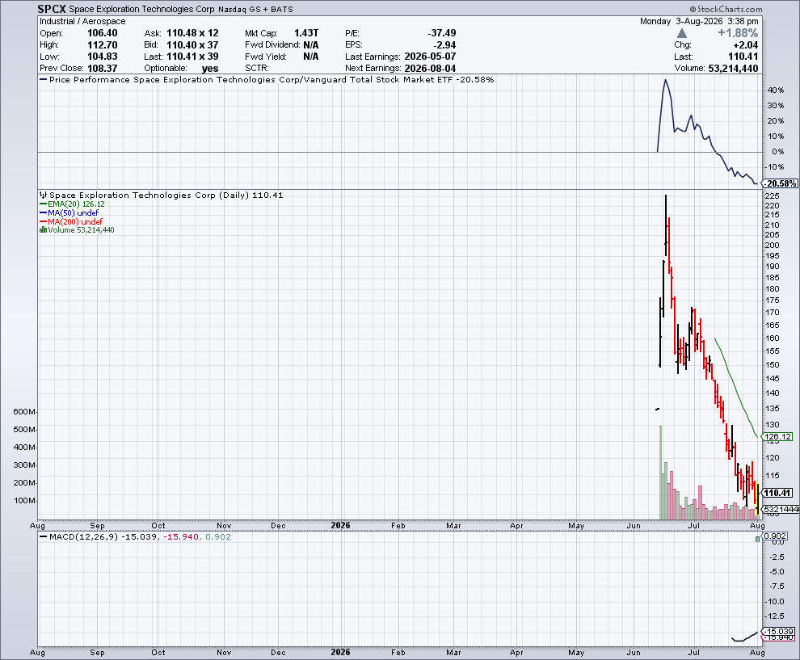Image resolution: width=800 pixels, height=660 pixels.
Task: Click the -15.039 MACD flag on the axis
Action: click(778, 632)
